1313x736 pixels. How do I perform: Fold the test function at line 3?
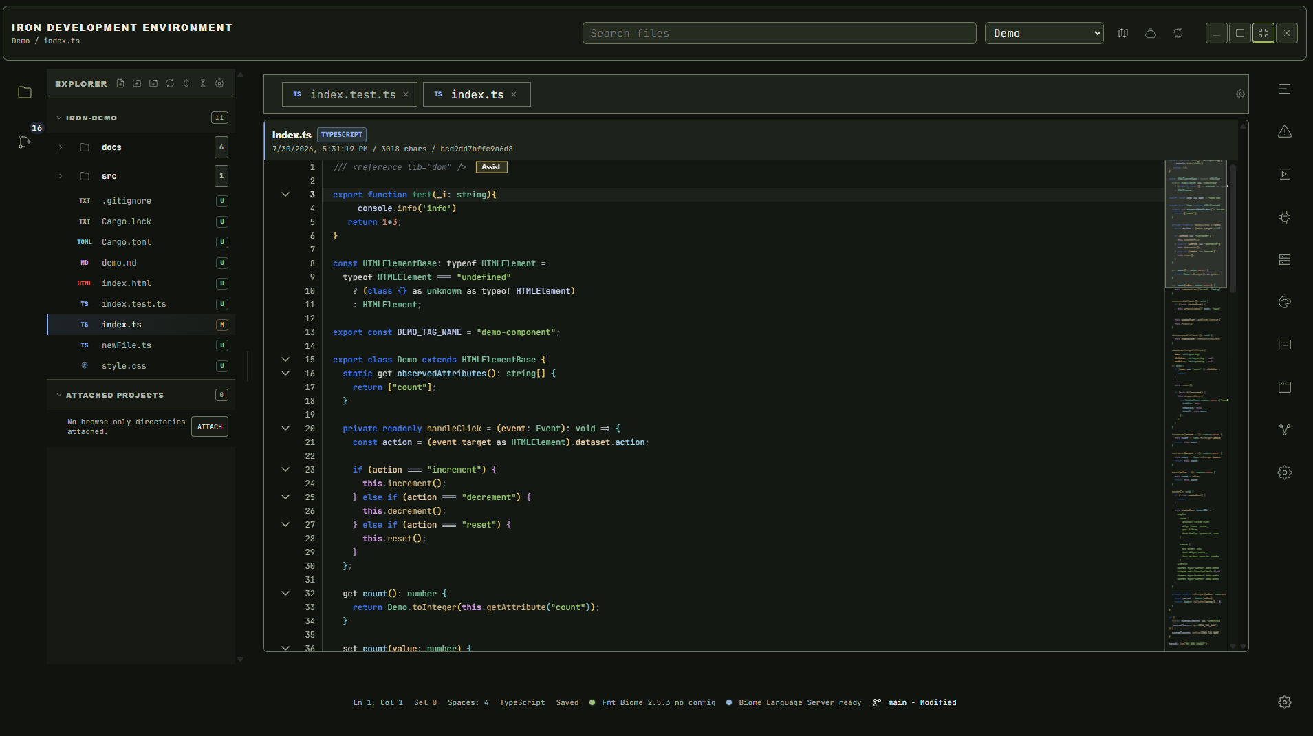tap(285, 195)
